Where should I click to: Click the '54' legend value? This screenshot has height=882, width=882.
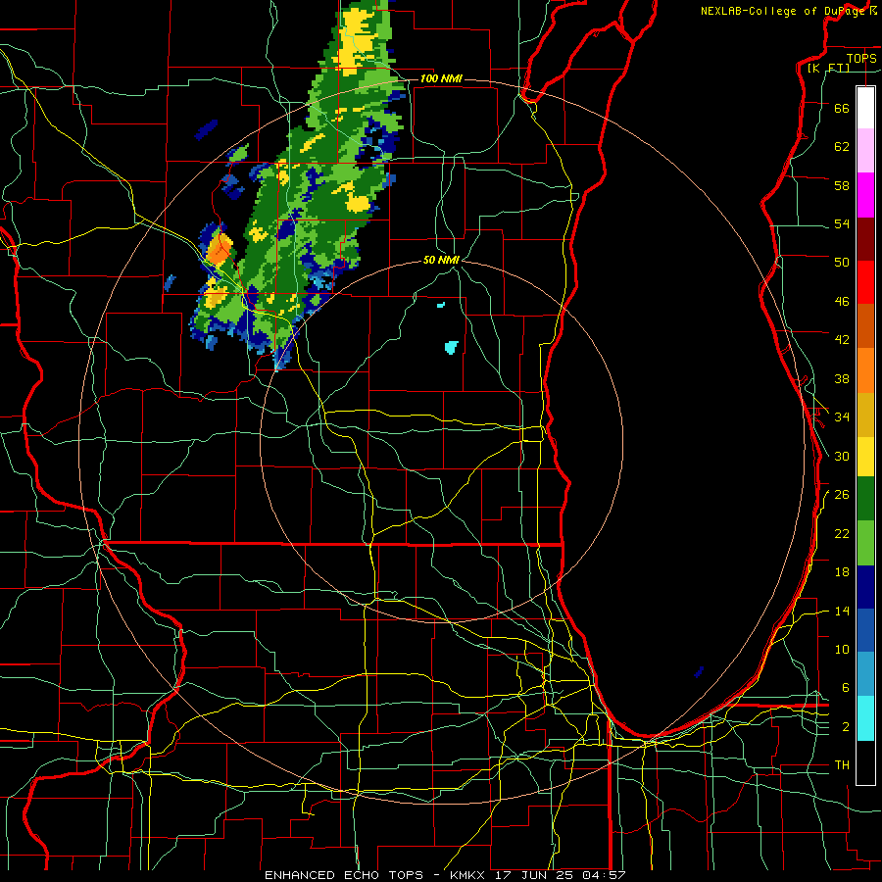[x=842, y=223]
